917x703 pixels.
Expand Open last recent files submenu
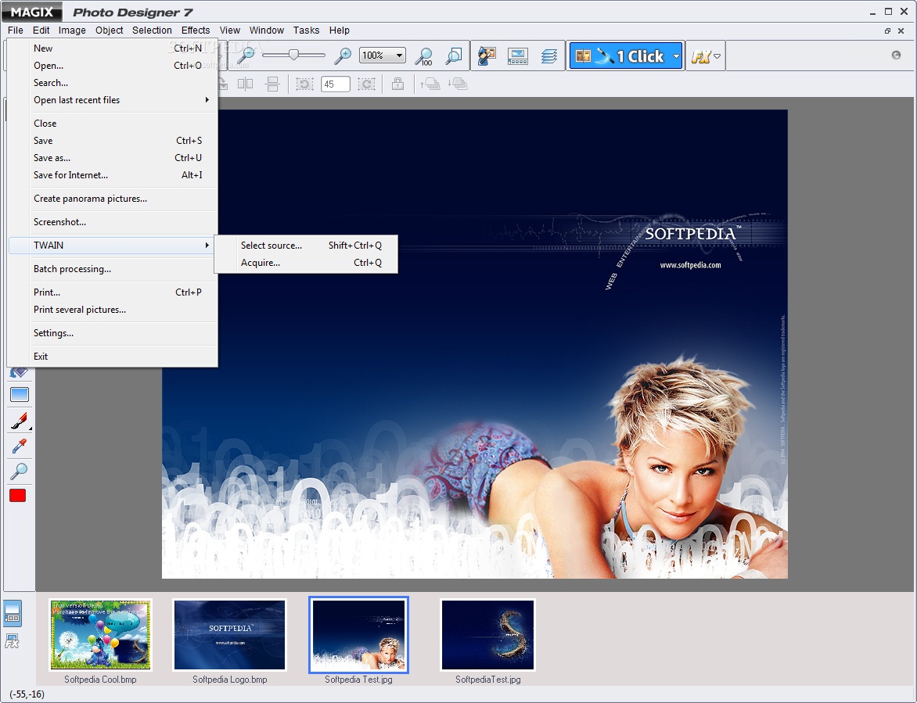click(x=113, y=100)
